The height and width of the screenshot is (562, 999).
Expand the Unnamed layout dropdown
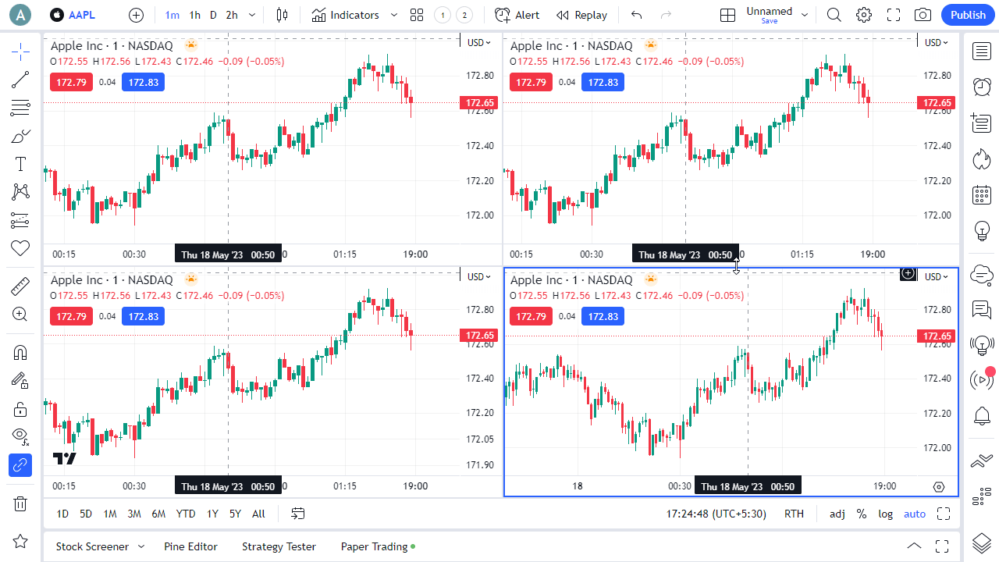coord(805,15)
